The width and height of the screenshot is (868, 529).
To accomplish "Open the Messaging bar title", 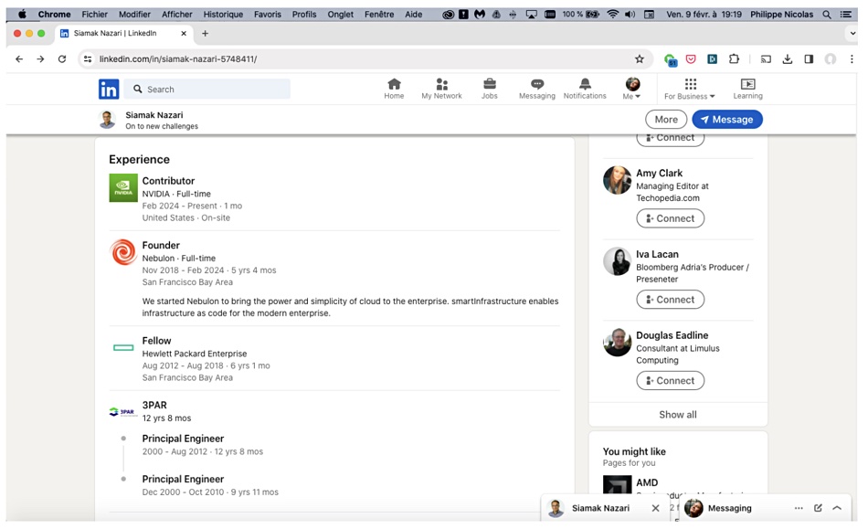I will pos(730,508).
